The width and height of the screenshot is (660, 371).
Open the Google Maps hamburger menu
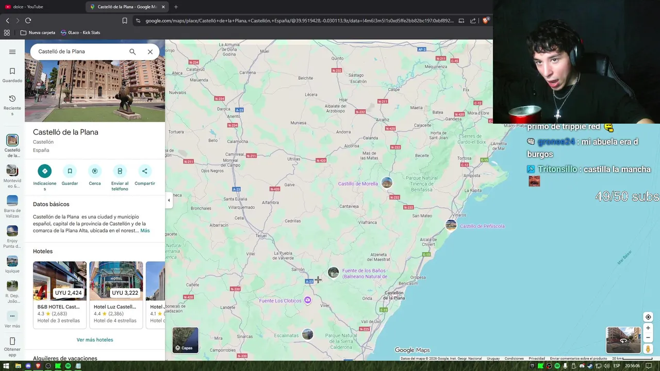pyautogui.click(x=12, y=52)
